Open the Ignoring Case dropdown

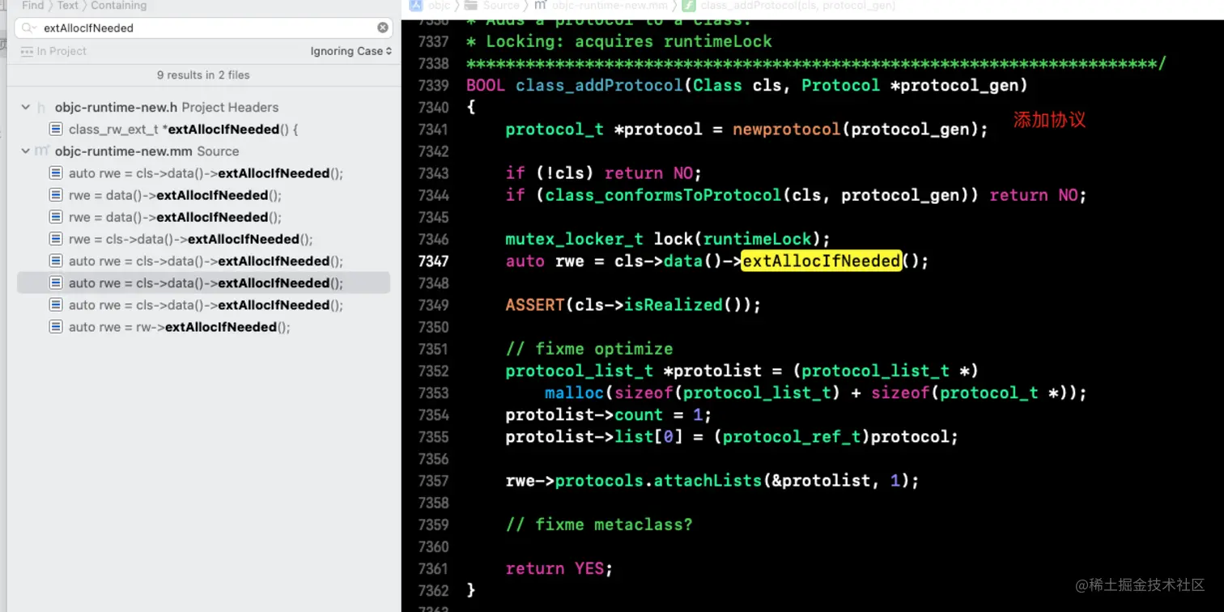tap(351, 51)
